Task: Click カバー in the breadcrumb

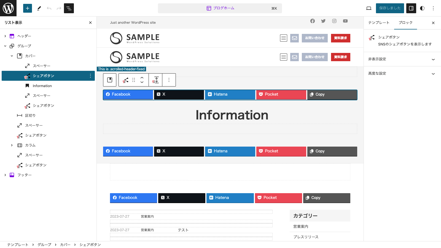Action: coord(65,245)
